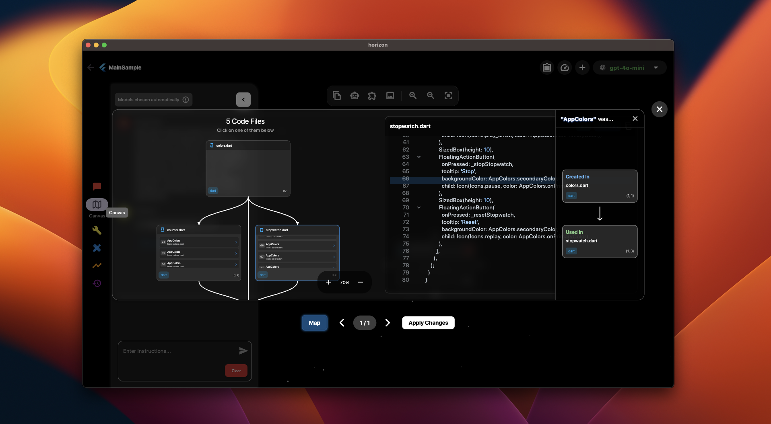Open the wrench tools sidebar icon
This screenshot has width=771, height=424.
tap(97, 230)
